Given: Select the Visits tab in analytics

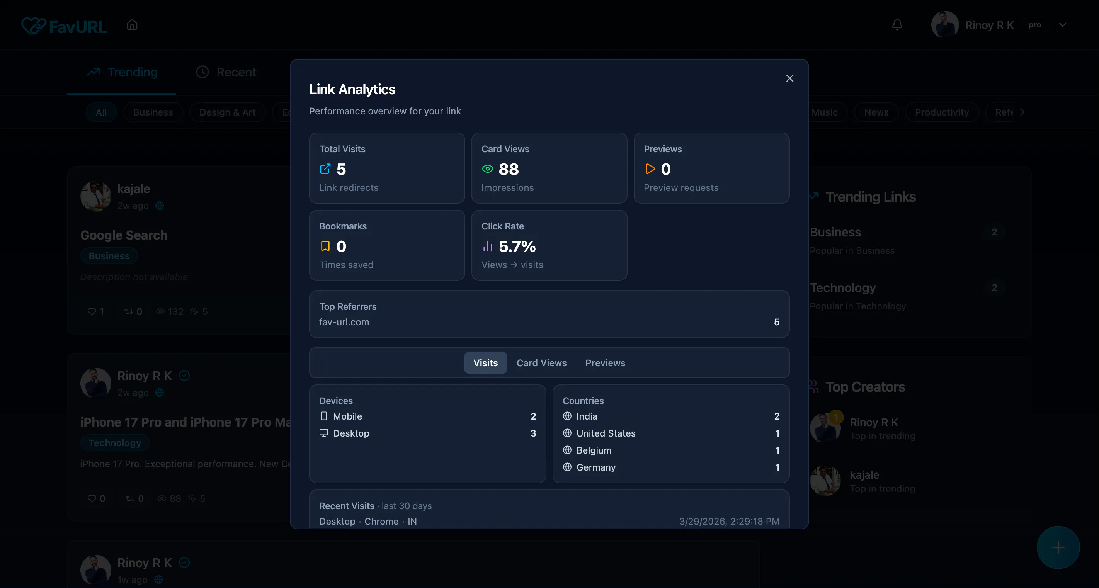Looking at the screenshot, I should coord(485,363).
